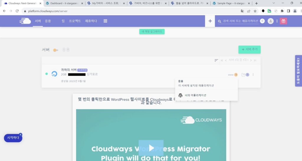Viewport: 302px width, 161px height.
Task: Click the share page icon in address bar
Action: click(249, 11)
